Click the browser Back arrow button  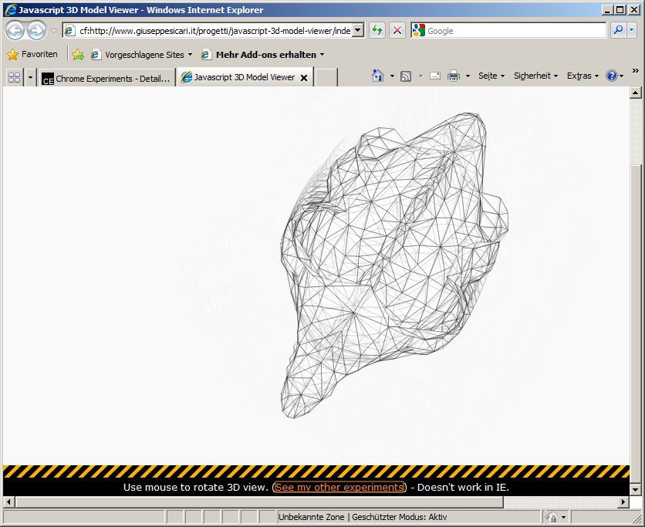[x=15, y=31]
